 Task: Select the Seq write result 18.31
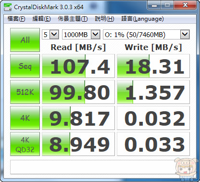153,66
